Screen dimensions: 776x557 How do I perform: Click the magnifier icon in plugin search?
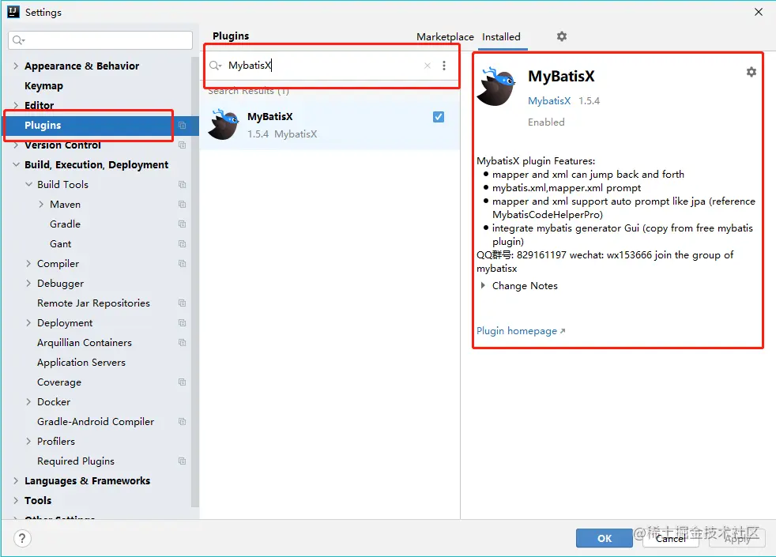(x=215, y=66)
